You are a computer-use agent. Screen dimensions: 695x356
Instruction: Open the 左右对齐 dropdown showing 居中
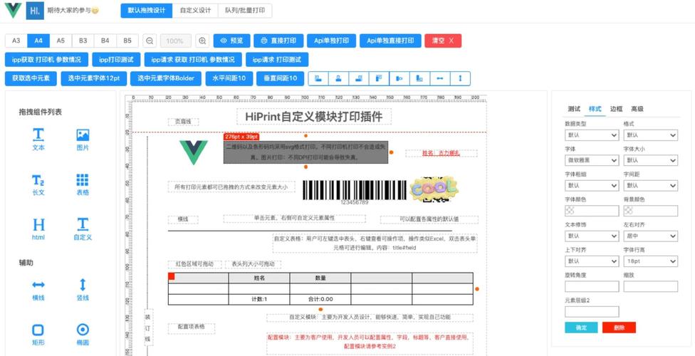pos(651,236)
